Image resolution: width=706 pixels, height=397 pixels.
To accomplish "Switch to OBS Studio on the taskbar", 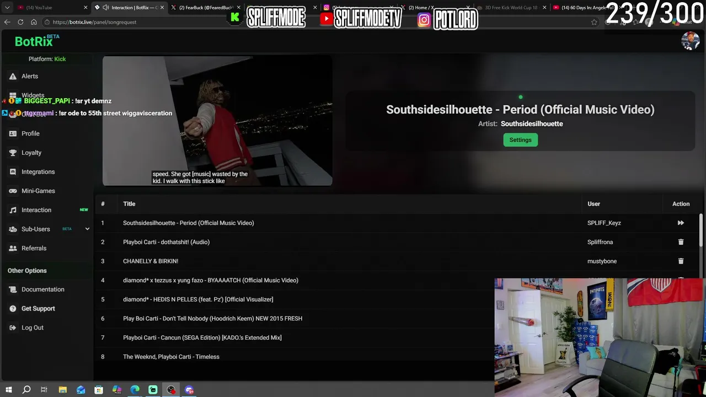I will click(x=171, y=390).
